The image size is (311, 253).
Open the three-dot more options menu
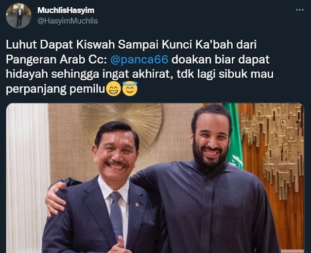299,10
